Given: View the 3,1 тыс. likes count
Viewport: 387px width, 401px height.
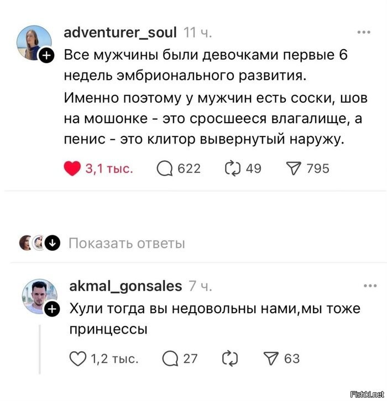Looking at the screenshot, I should 109,168.
